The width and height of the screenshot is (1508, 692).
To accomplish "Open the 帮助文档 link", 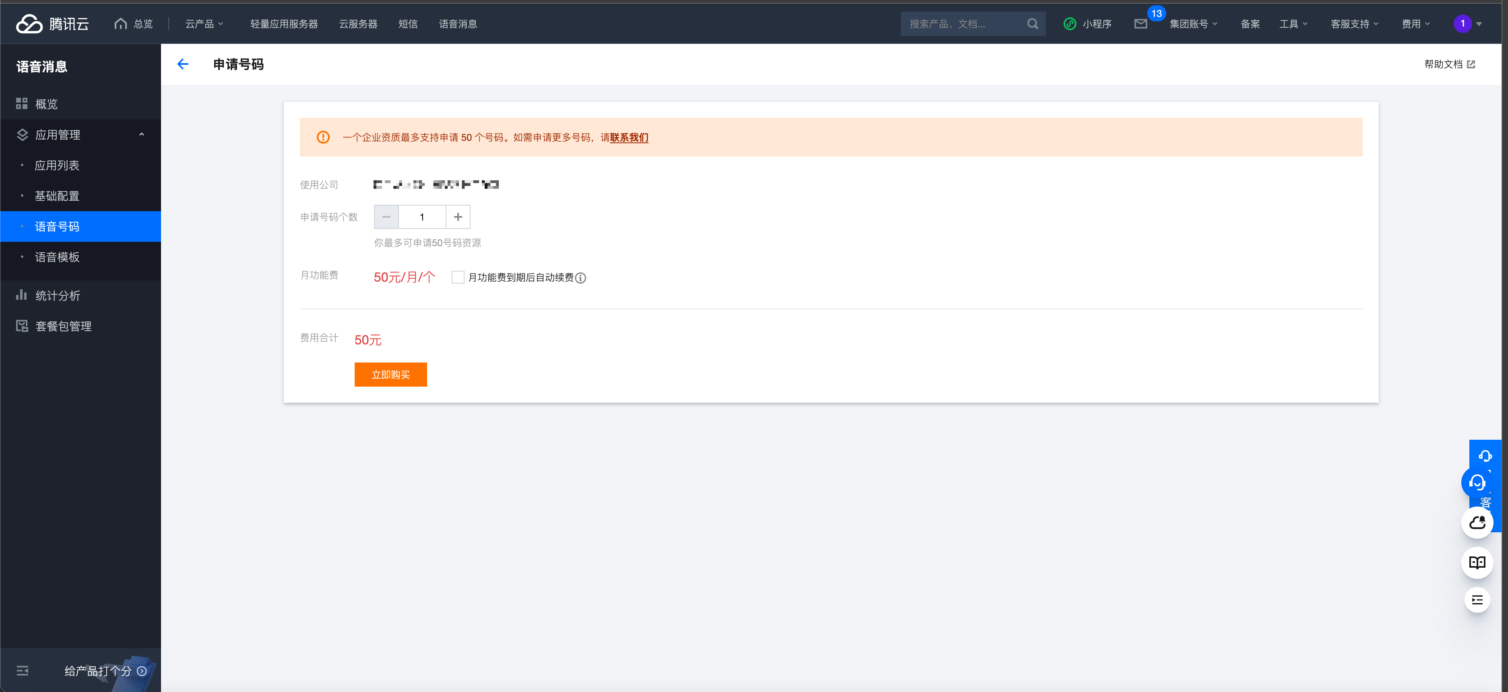I will tap(1450, 64).
